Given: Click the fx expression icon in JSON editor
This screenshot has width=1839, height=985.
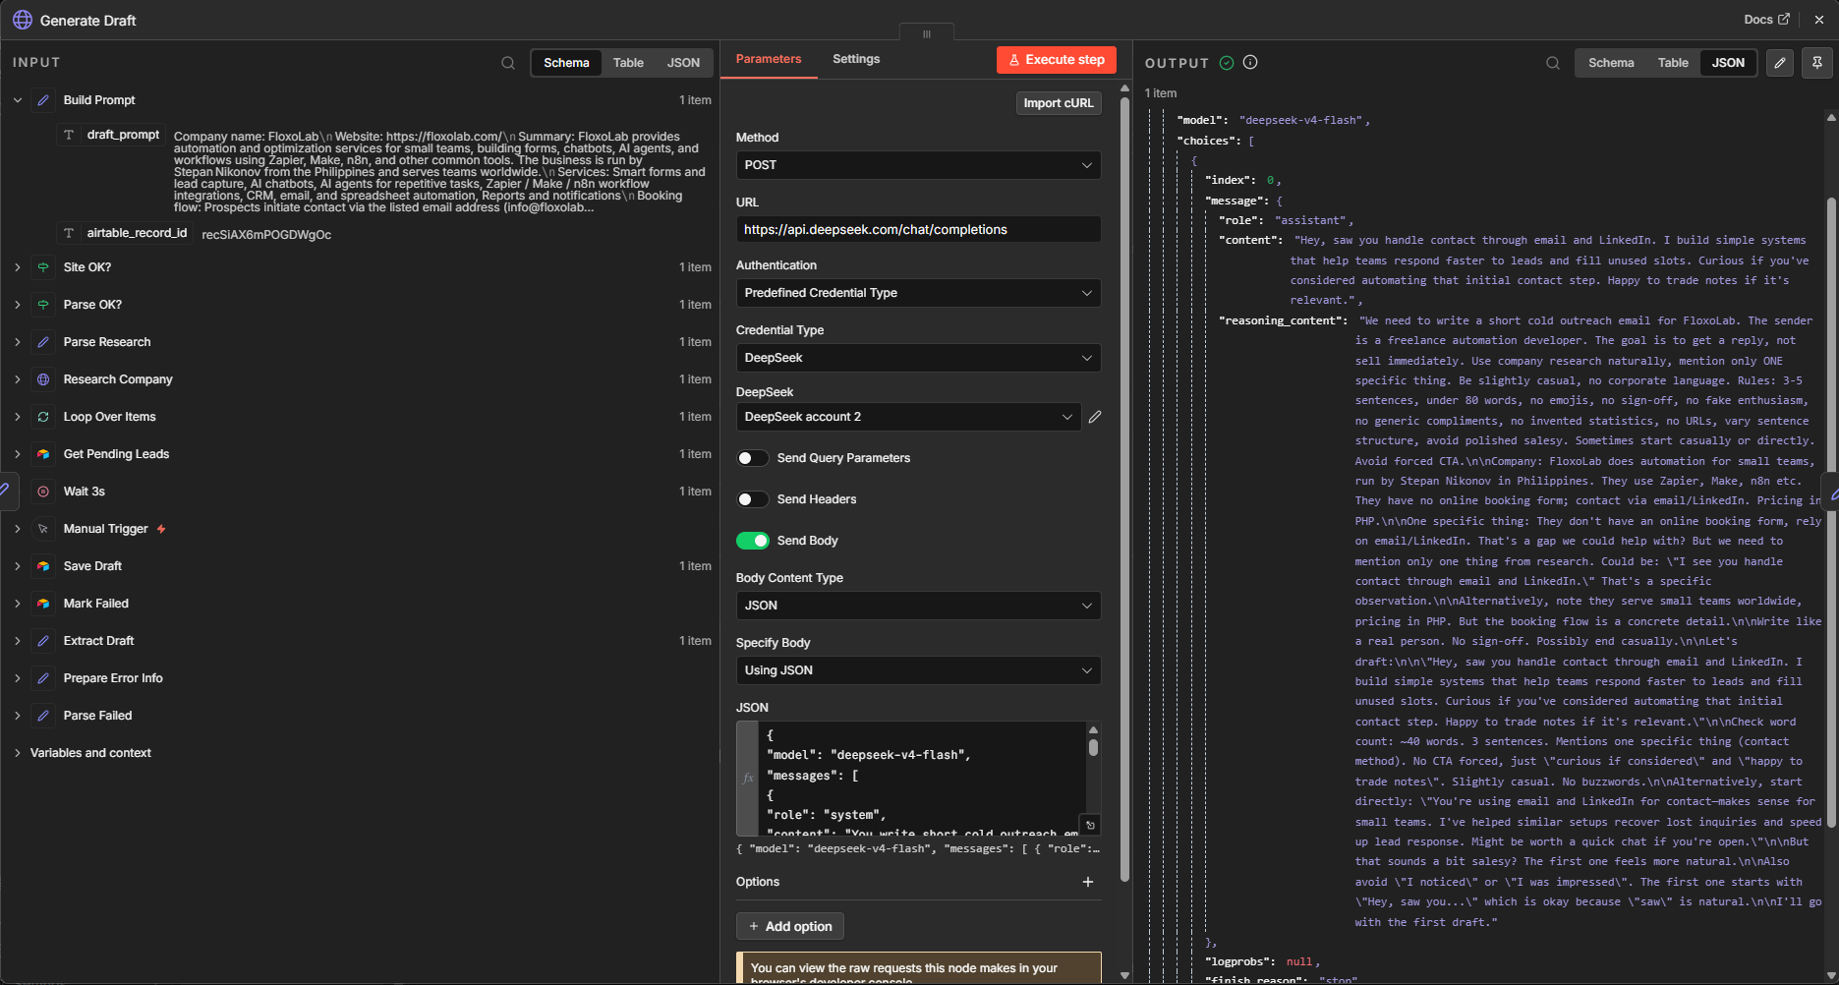Looking at the screenshot, I should pos(748,779).
